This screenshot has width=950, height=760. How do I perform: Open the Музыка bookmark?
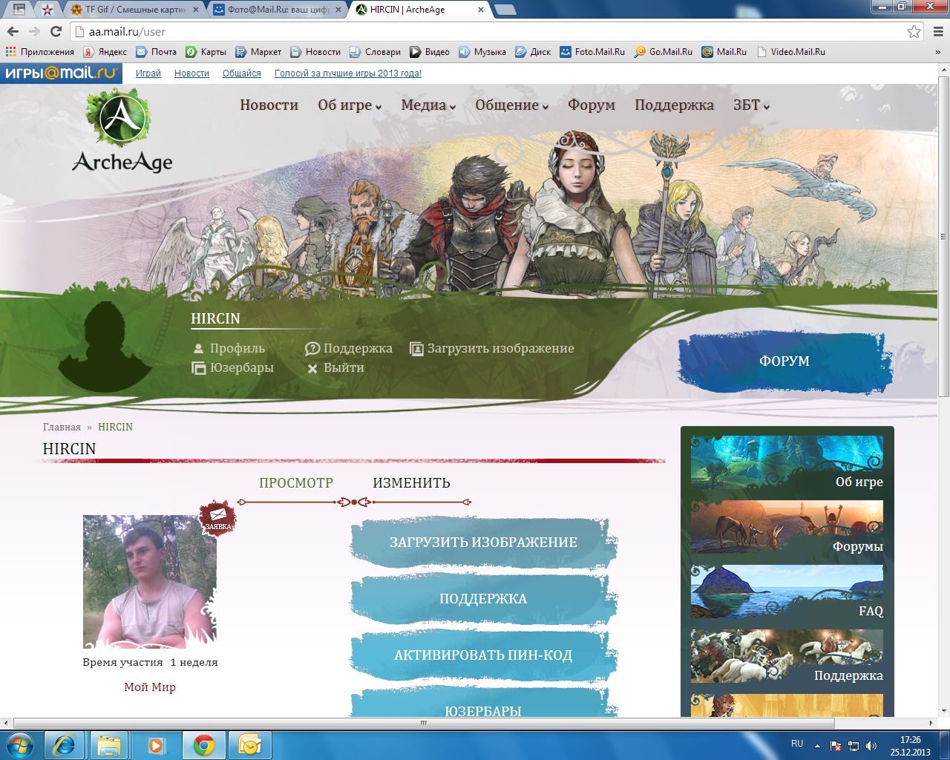click(482, 52)
